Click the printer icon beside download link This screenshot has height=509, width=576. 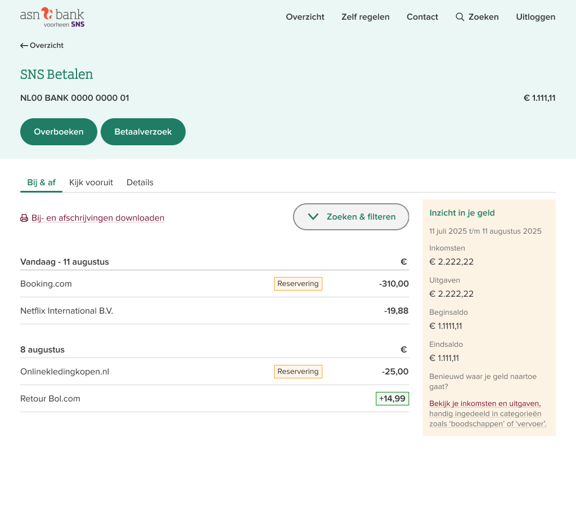[24, 218]
